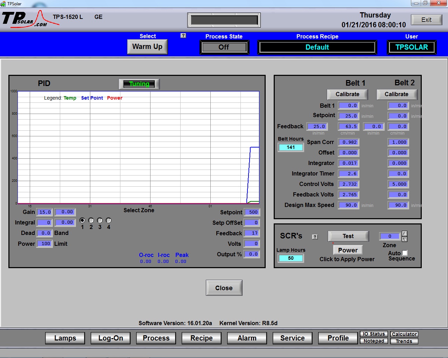Open the Recipe screen

click(x=202, y=338)
